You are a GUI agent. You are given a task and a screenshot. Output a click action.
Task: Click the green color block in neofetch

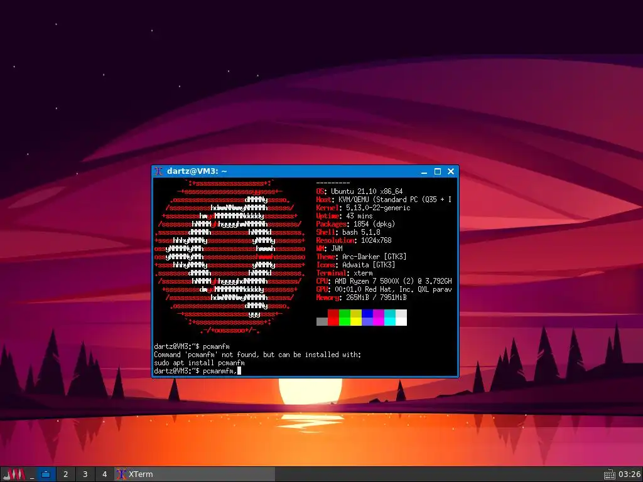[x=345, y=318]
